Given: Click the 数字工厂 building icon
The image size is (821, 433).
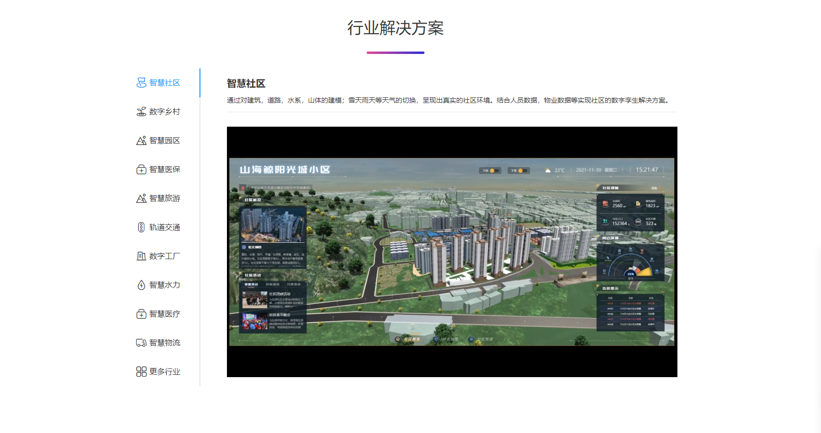Looking at the screenshot, I should [141, 256].
